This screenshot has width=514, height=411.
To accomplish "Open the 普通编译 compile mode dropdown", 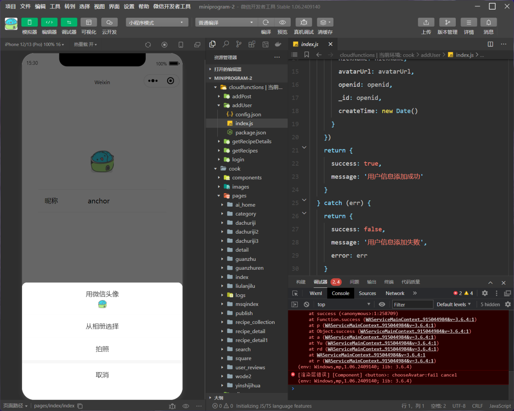I will tap(226, 22).
